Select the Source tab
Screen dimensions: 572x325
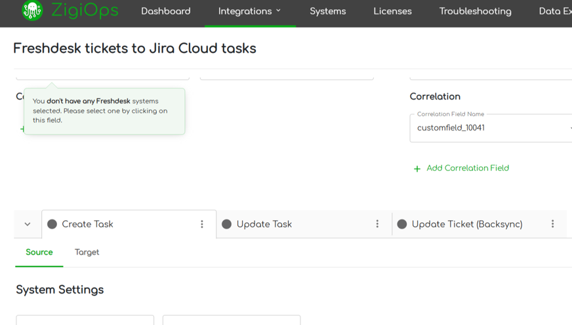point(39,252)
